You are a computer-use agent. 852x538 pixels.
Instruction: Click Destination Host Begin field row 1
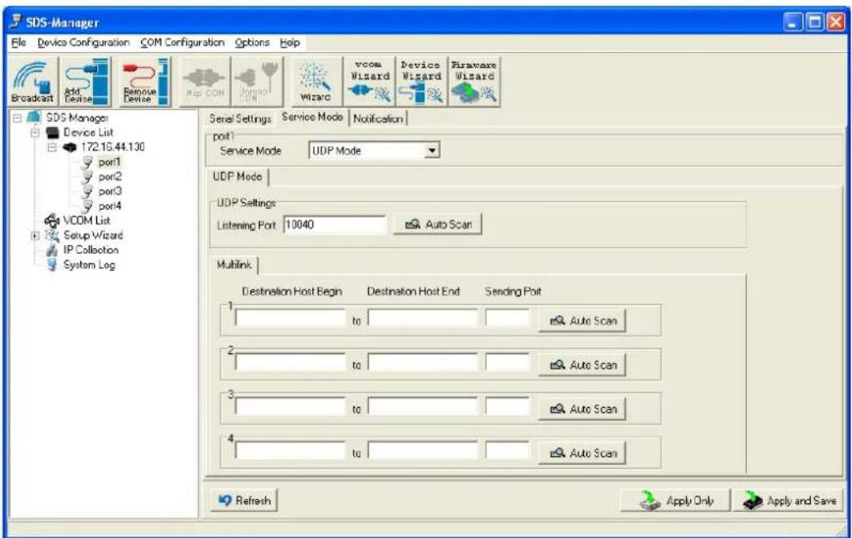[x=290, y=318]
